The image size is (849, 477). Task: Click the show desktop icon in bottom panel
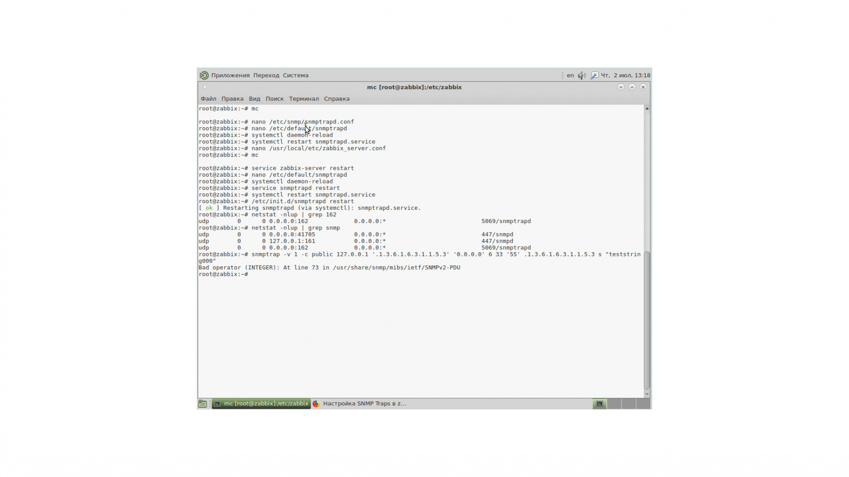[x=202, y=404]
